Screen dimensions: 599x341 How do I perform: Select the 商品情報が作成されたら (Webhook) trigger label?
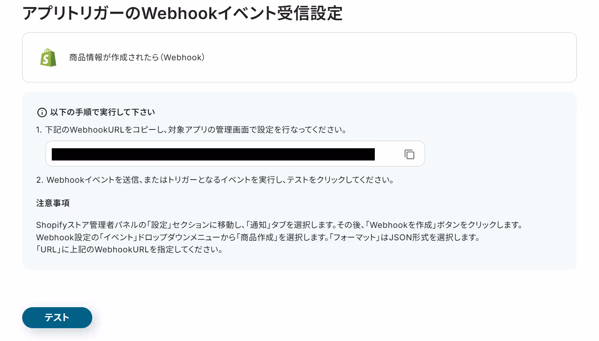[137, 58]
